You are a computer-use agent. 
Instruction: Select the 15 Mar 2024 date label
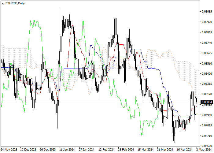pyautogui.click(x=146, y=150)
